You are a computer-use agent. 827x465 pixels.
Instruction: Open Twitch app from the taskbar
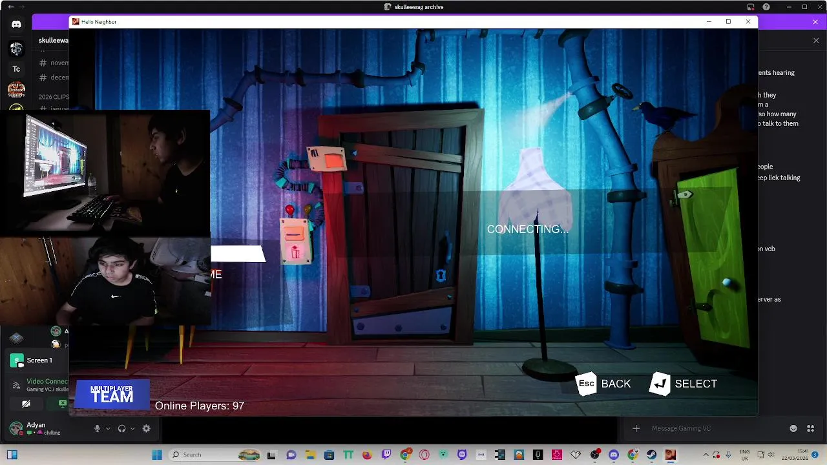pos(386,455)
